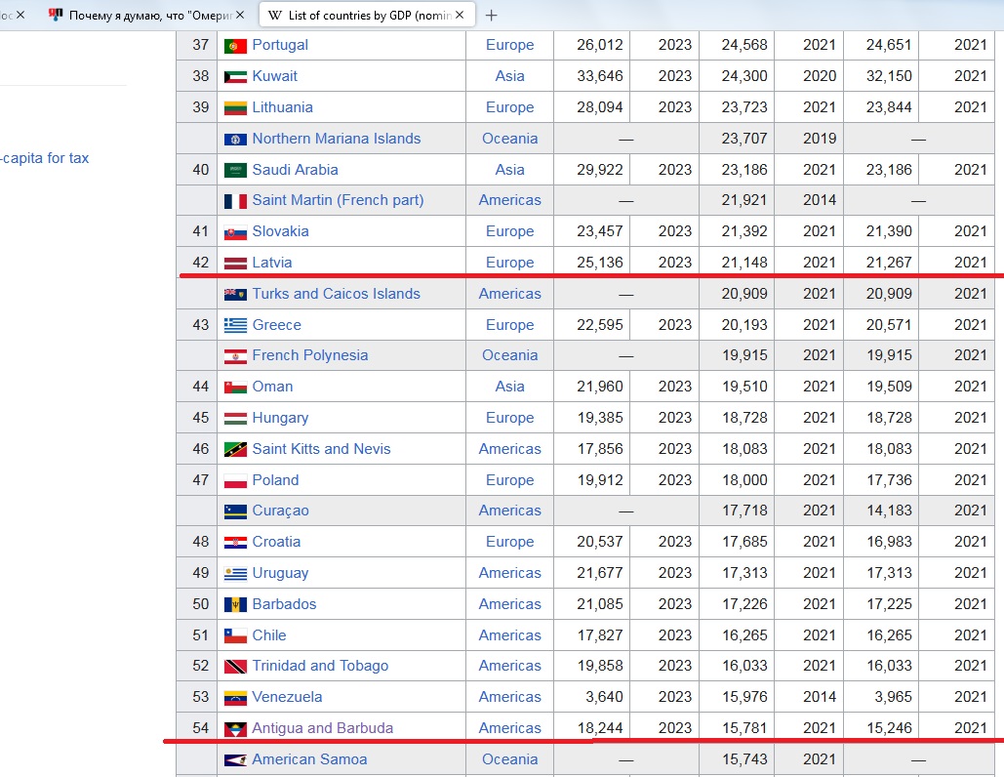Click the Uruguay flag icon

coord(235,573)
